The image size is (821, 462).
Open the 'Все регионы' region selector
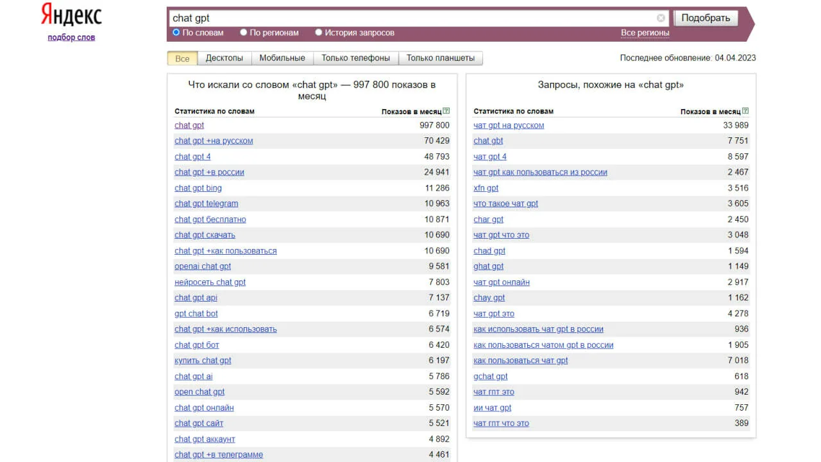point(645,33)
